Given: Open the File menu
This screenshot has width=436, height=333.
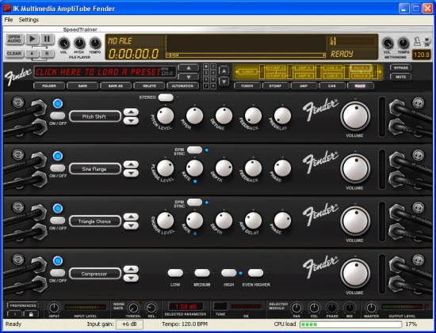Looking at the screenshot, I should 9,20.
